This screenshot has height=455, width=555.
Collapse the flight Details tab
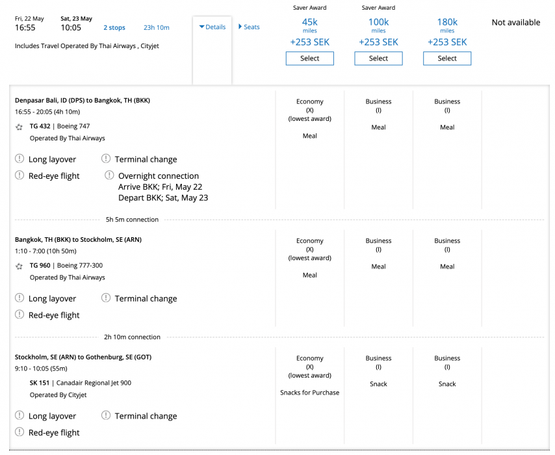coord(213,27)
